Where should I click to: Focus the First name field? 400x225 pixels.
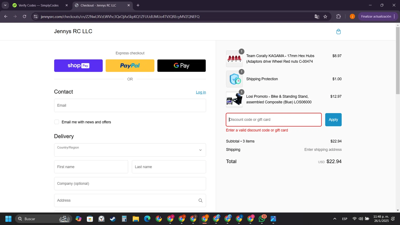point(91,167)
